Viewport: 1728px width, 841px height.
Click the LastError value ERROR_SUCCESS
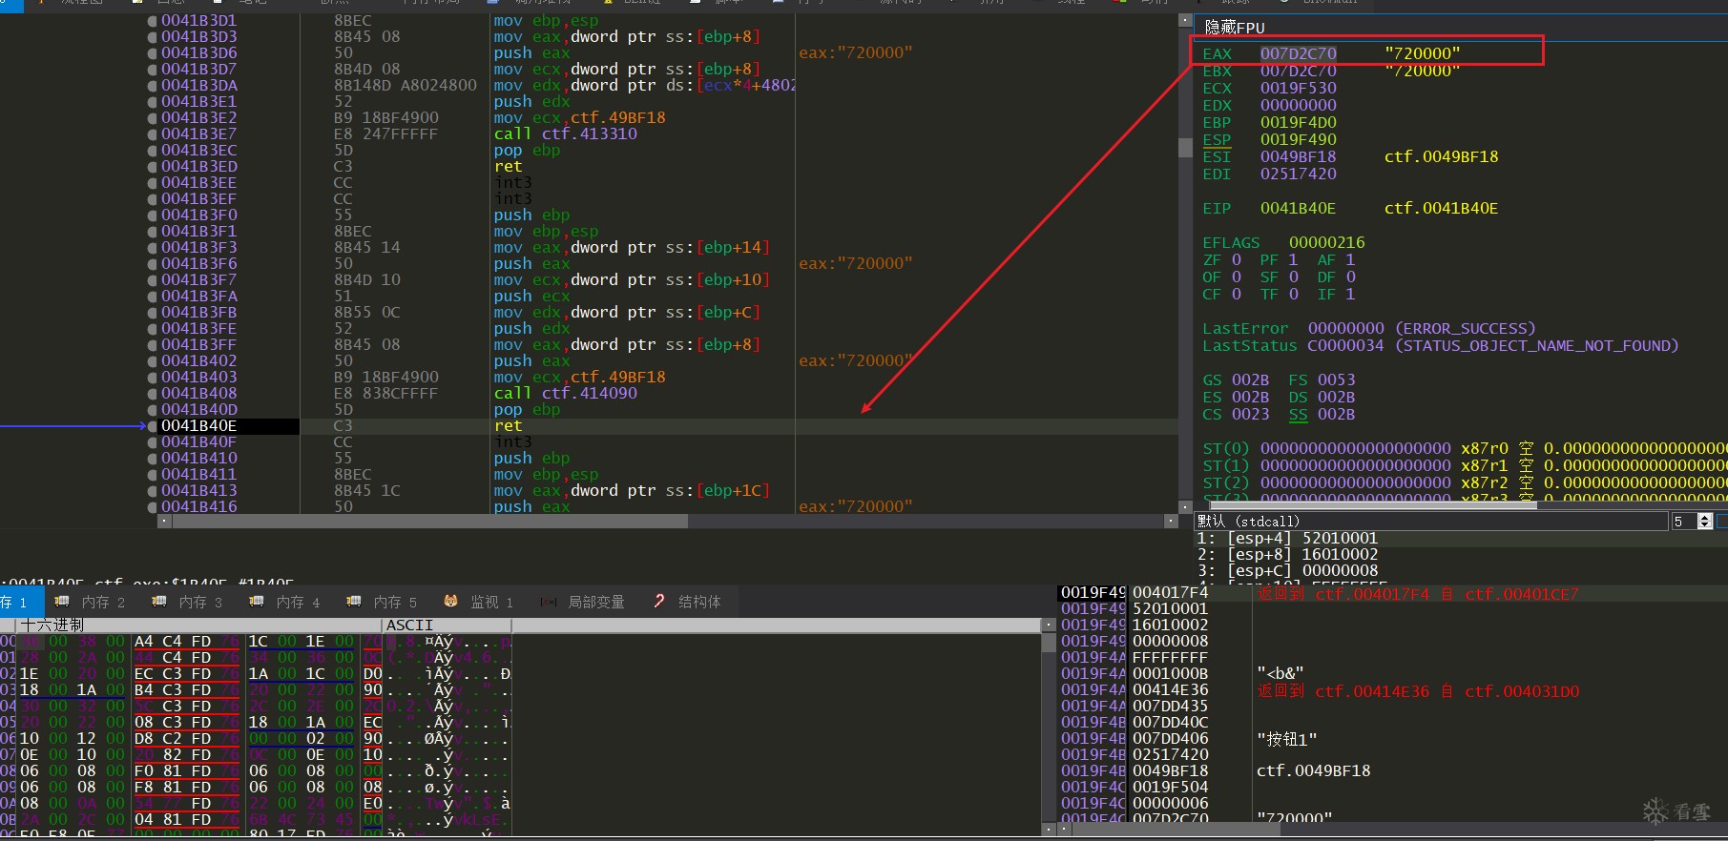1465,328
